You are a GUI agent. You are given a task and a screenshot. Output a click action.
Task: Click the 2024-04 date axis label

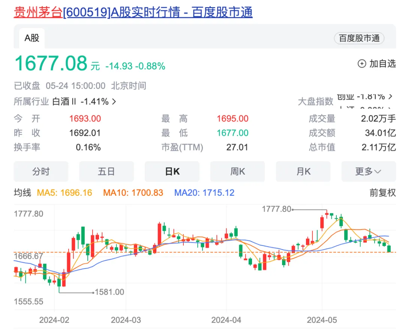pos(226,320)
